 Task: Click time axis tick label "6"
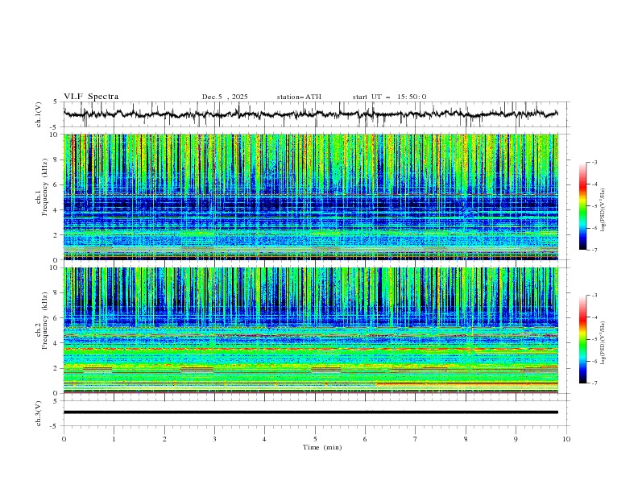pos(365,439)
